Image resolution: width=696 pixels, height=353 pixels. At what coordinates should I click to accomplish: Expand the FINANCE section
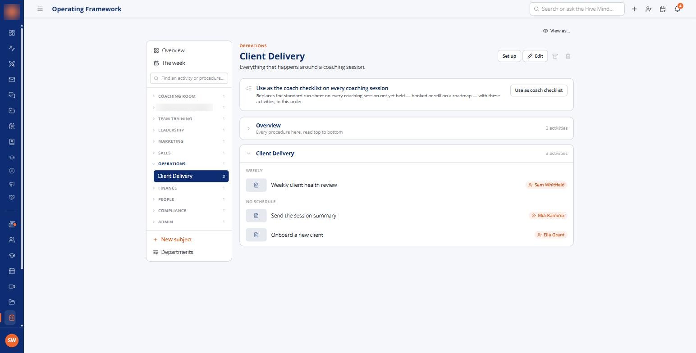pos(189,188)
